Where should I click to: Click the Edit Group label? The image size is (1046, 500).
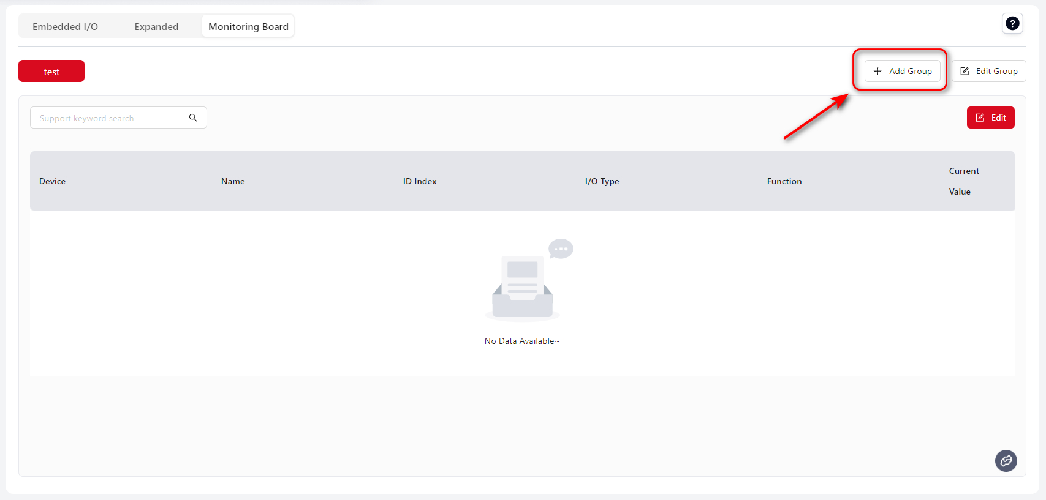click(996, 71)
